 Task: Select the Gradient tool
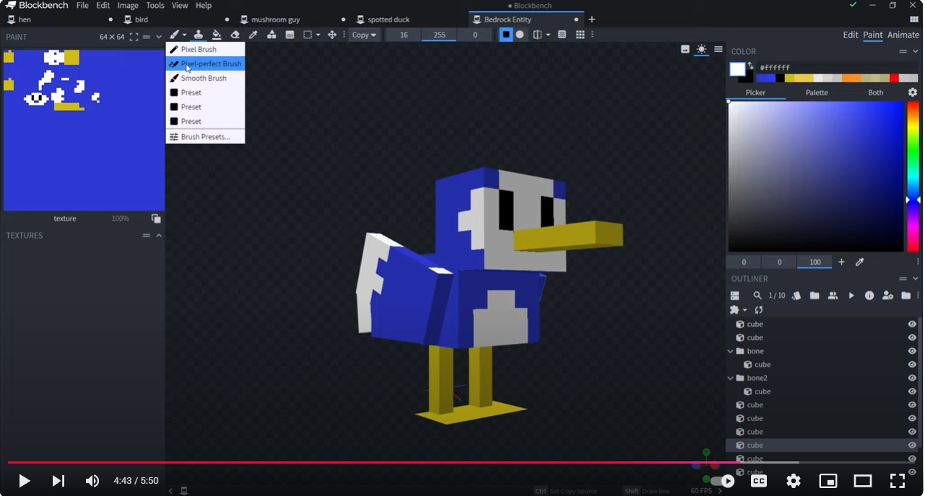tap(290, 35)
